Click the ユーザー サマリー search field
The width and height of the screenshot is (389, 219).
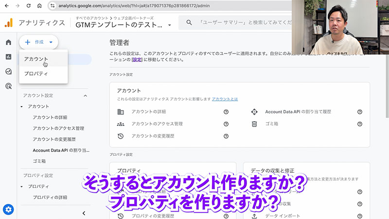coord(246,22)
